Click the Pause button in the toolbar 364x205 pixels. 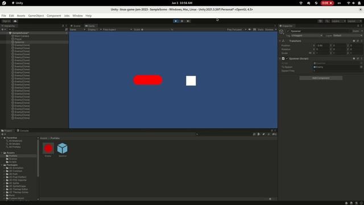182,21
